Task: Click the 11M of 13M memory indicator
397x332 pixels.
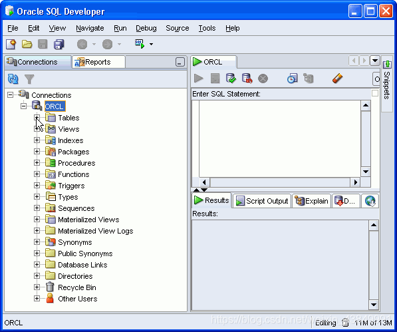Action: click(x=373, y=323)
